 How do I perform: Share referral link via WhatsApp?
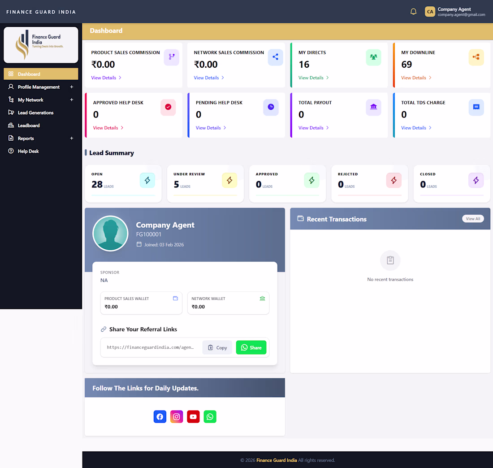[x=251, y=347]
